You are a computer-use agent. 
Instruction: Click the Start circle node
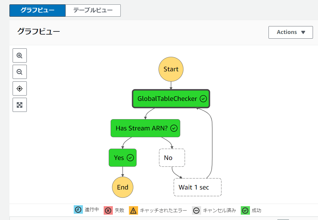(171, 69)
